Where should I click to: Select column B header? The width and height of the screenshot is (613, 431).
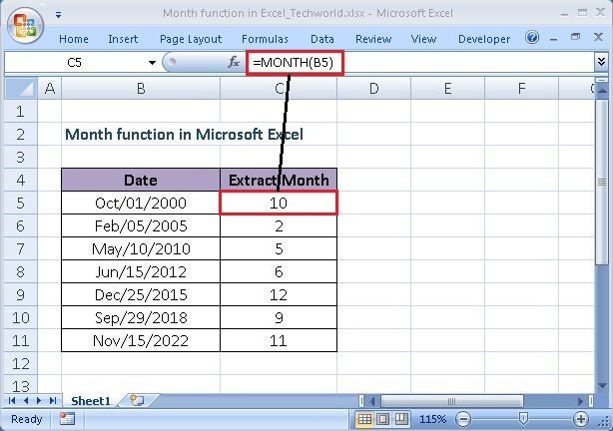(x=141, y=89)
